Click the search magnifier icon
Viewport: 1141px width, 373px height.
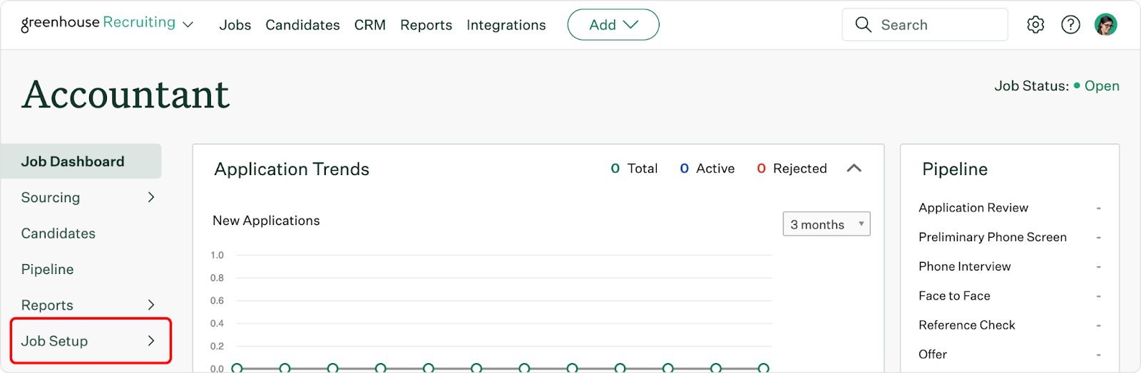[x=863, y=25]
